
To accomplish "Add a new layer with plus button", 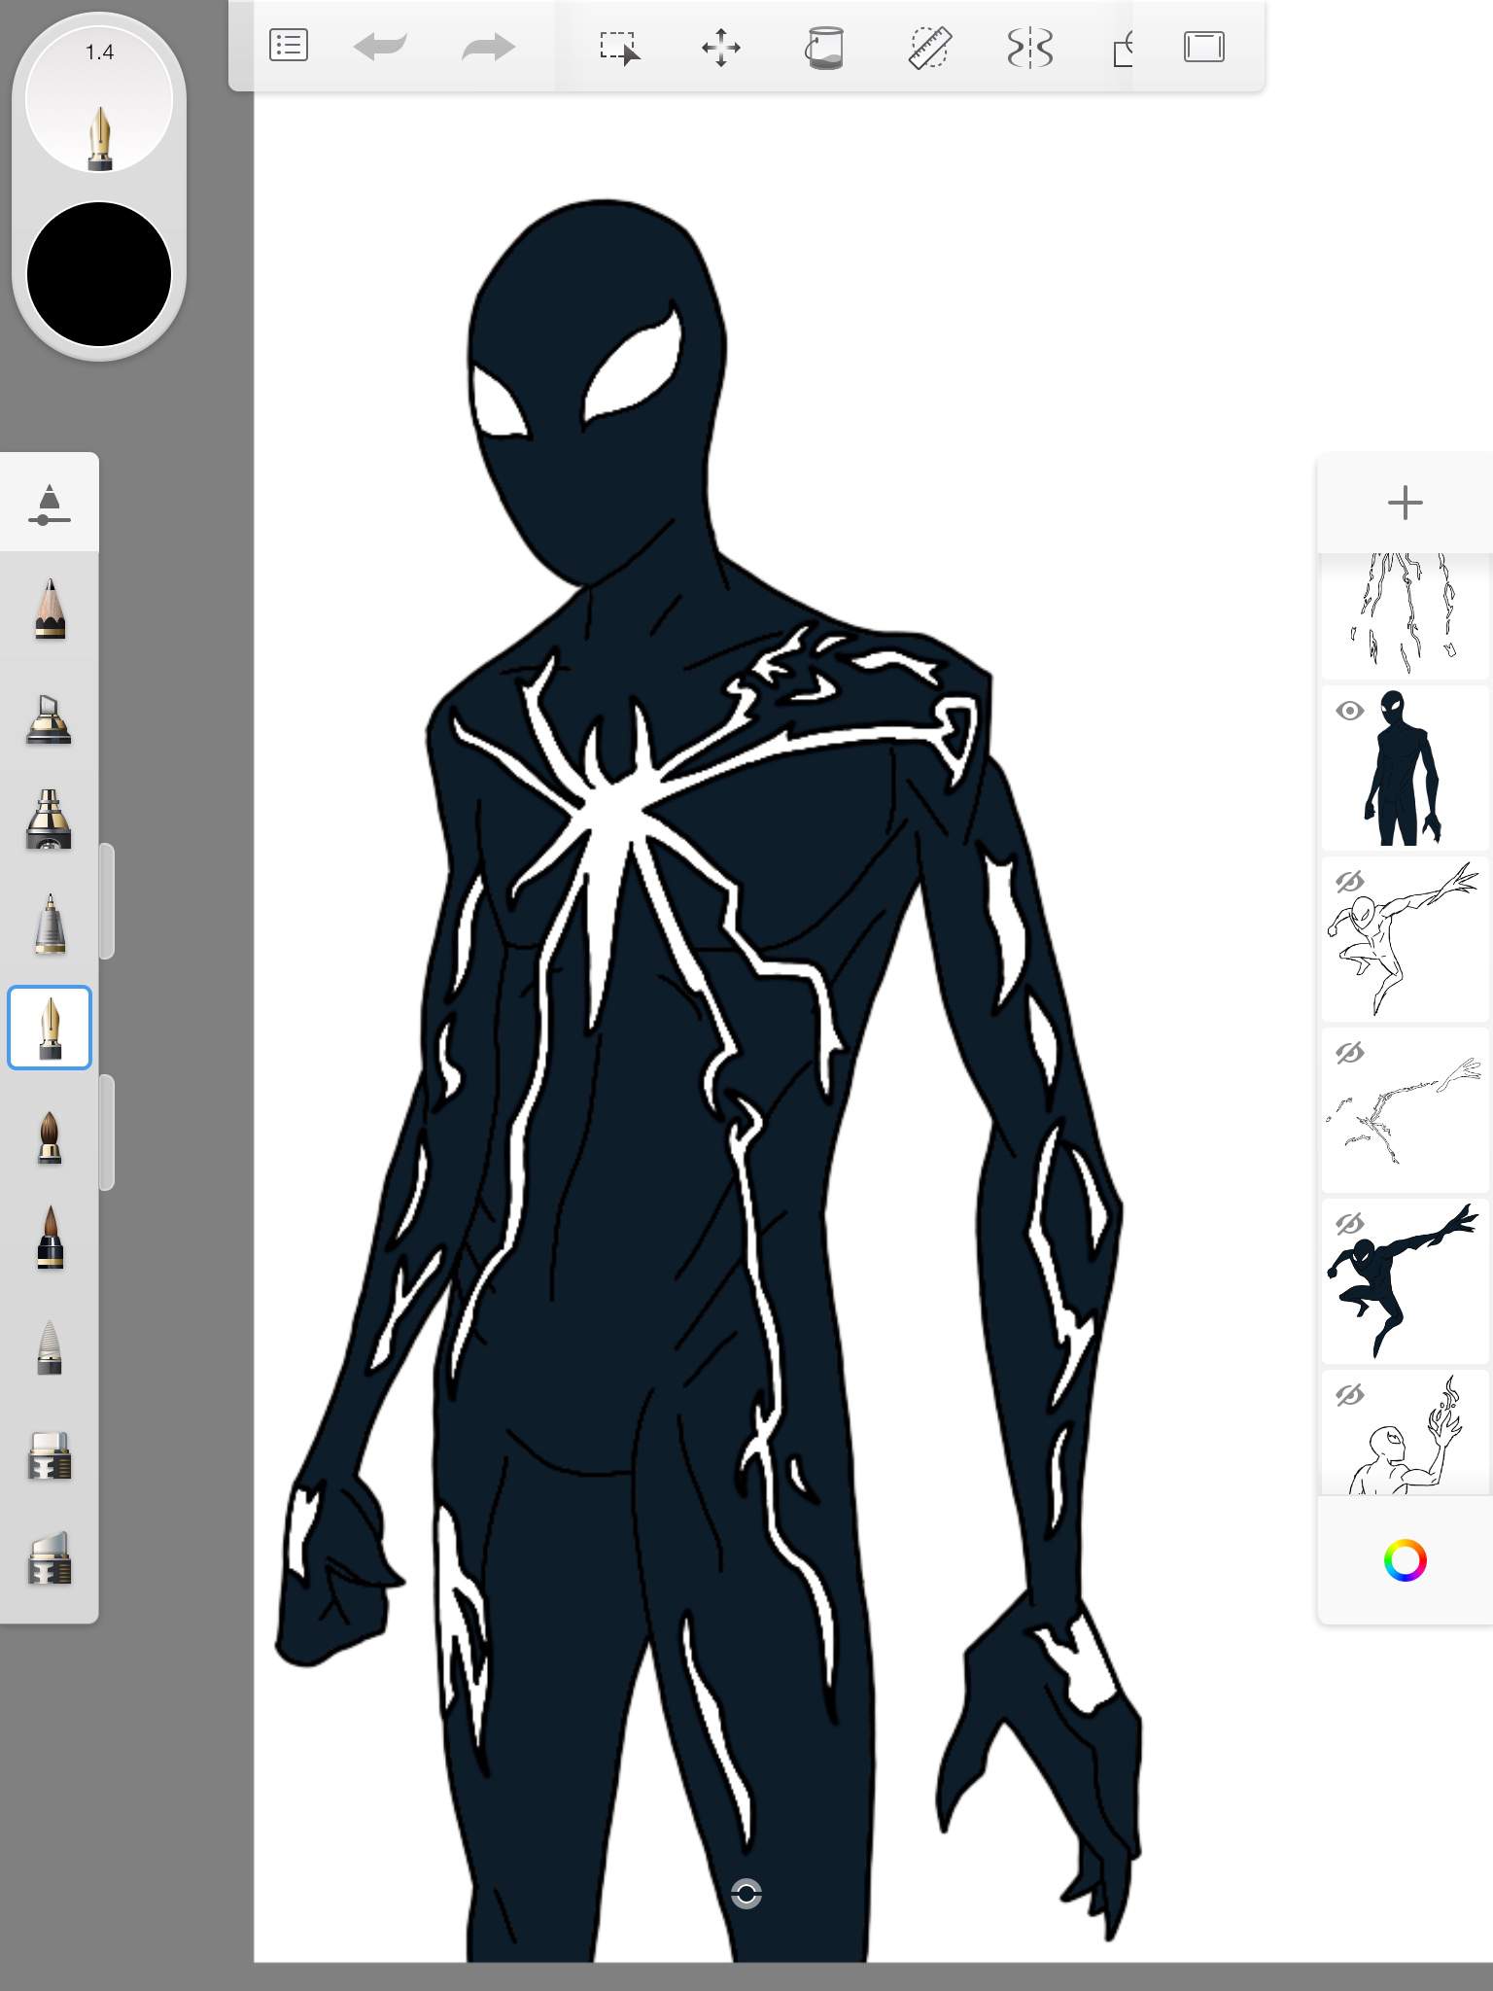I will (x=1406, y=503).
